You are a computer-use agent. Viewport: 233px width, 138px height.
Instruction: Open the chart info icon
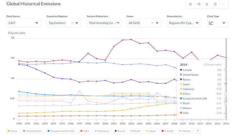point(190,4)
